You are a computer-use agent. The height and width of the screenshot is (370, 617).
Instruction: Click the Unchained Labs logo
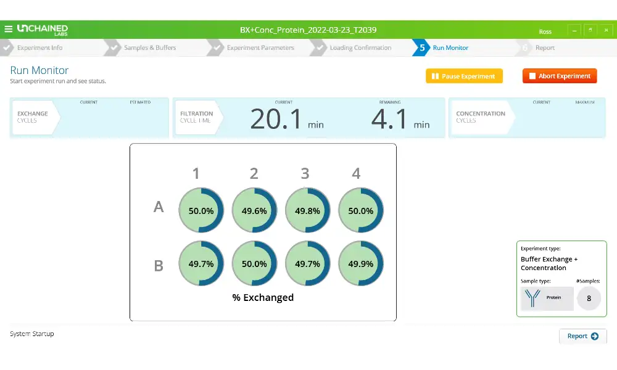tap(43, 29)
